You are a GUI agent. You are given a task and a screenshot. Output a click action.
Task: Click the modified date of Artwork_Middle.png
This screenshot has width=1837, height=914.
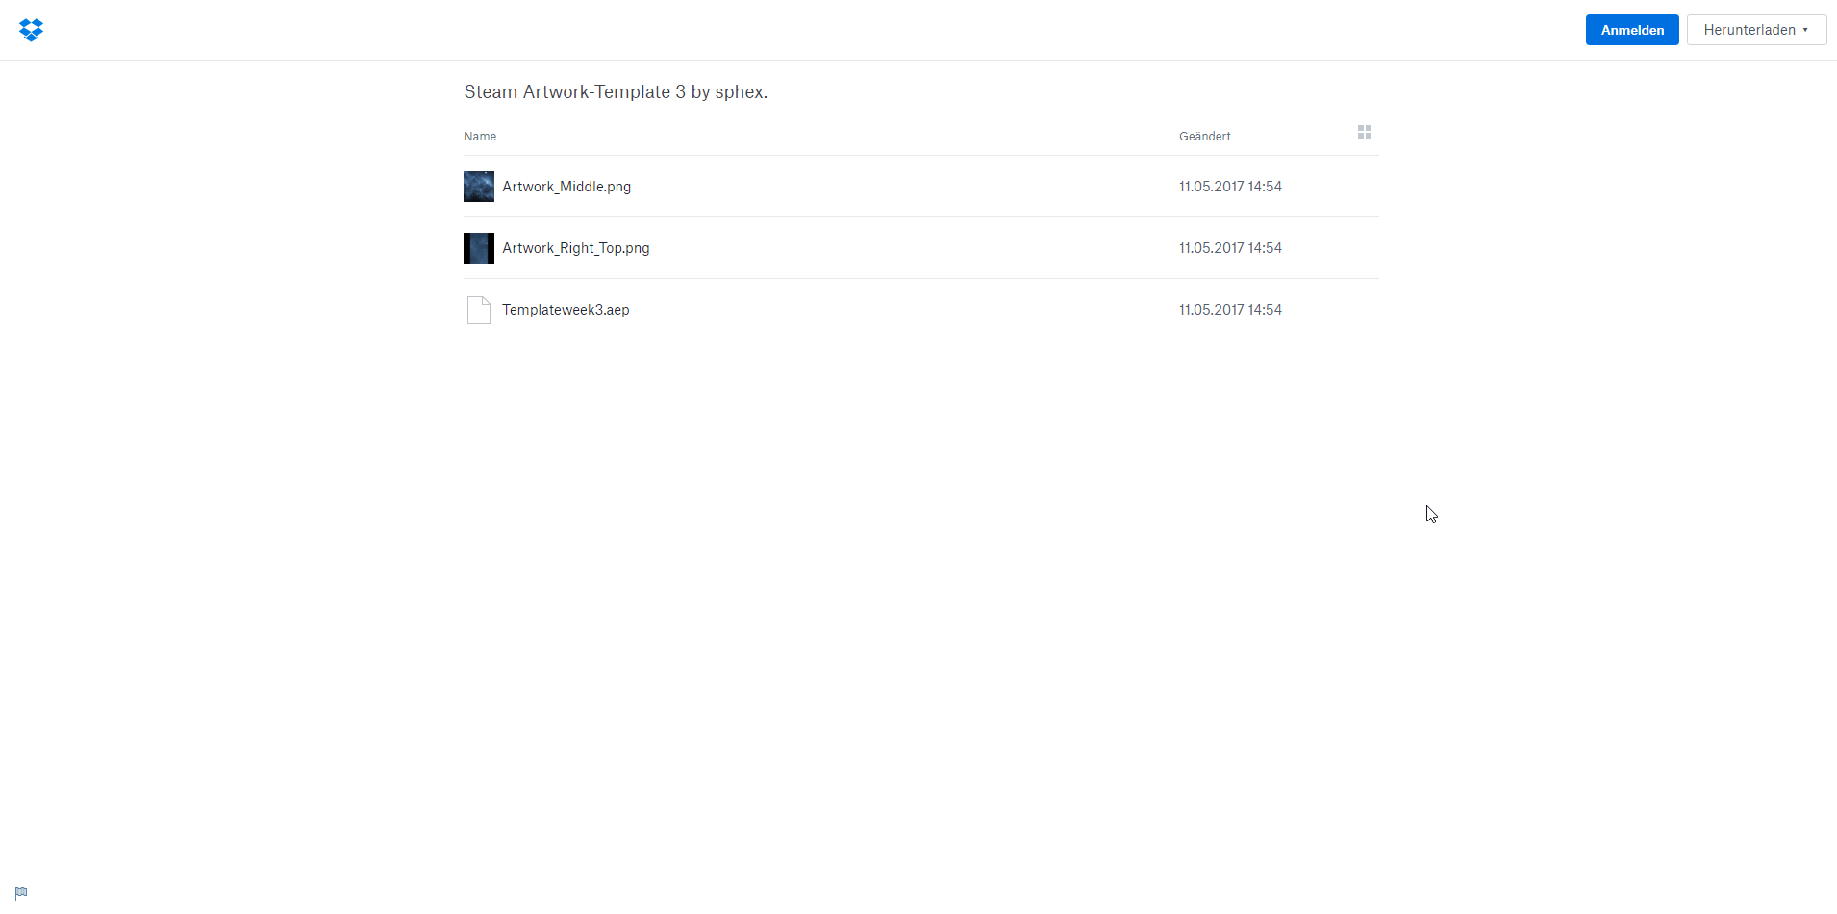(1230, 187)
